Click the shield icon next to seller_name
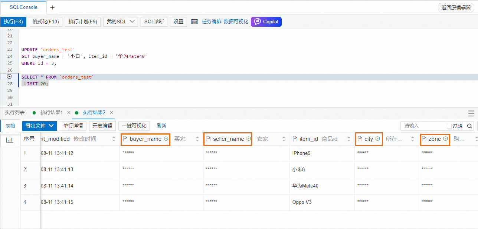The height and width of the screenshot is (229, 478). [x=249, y=139]
